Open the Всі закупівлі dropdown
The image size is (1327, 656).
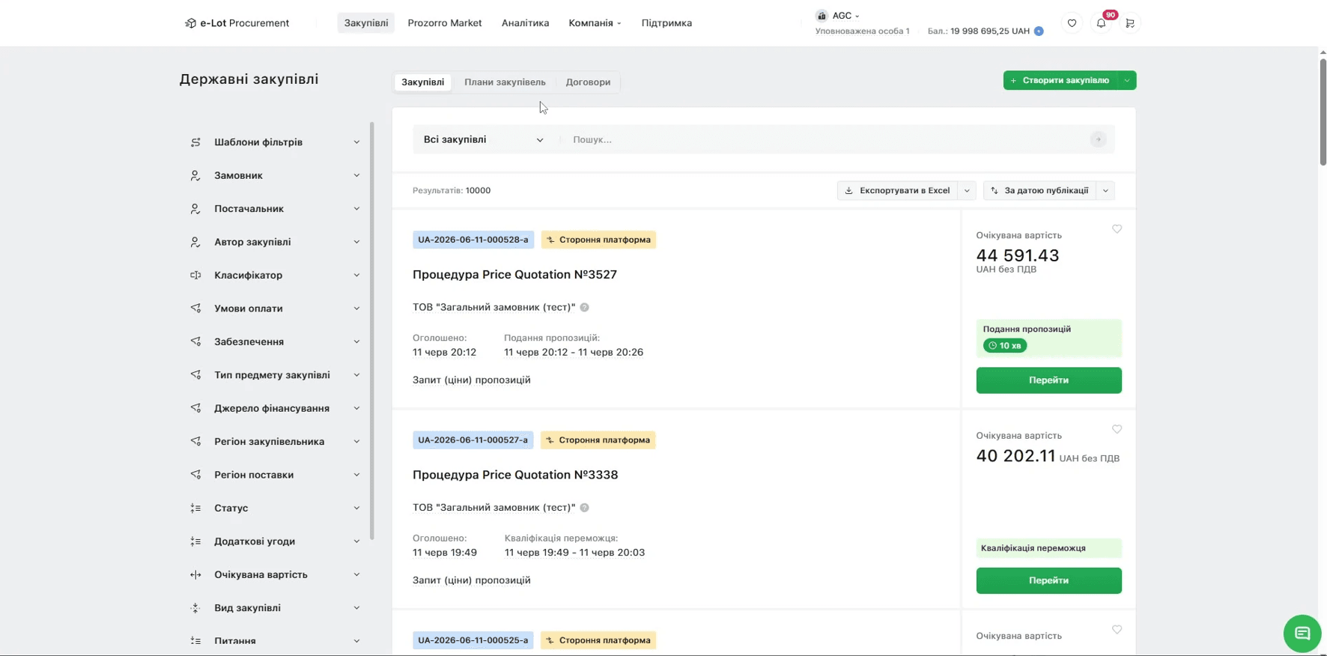point(484,140)
